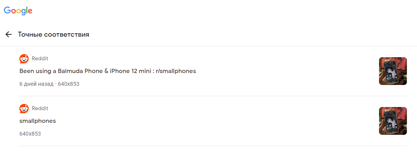Go back using the left arrow

[9, 34]
